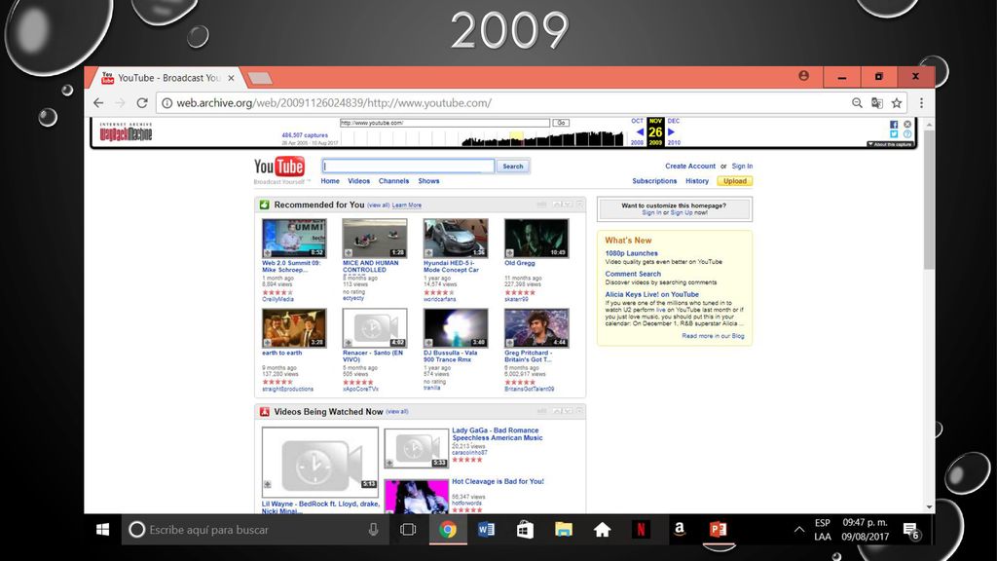
Task: Click the Chrome profile avatar icon
Action: coord(803,76)
